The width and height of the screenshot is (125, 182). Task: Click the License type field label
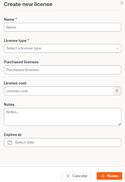pos(15,41)
